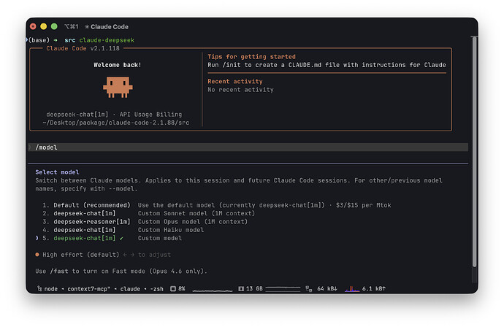This screenshot has width=504, height=327.
Task: Click the 'Custom Opus model (1M context)' description
Action: 193,222
